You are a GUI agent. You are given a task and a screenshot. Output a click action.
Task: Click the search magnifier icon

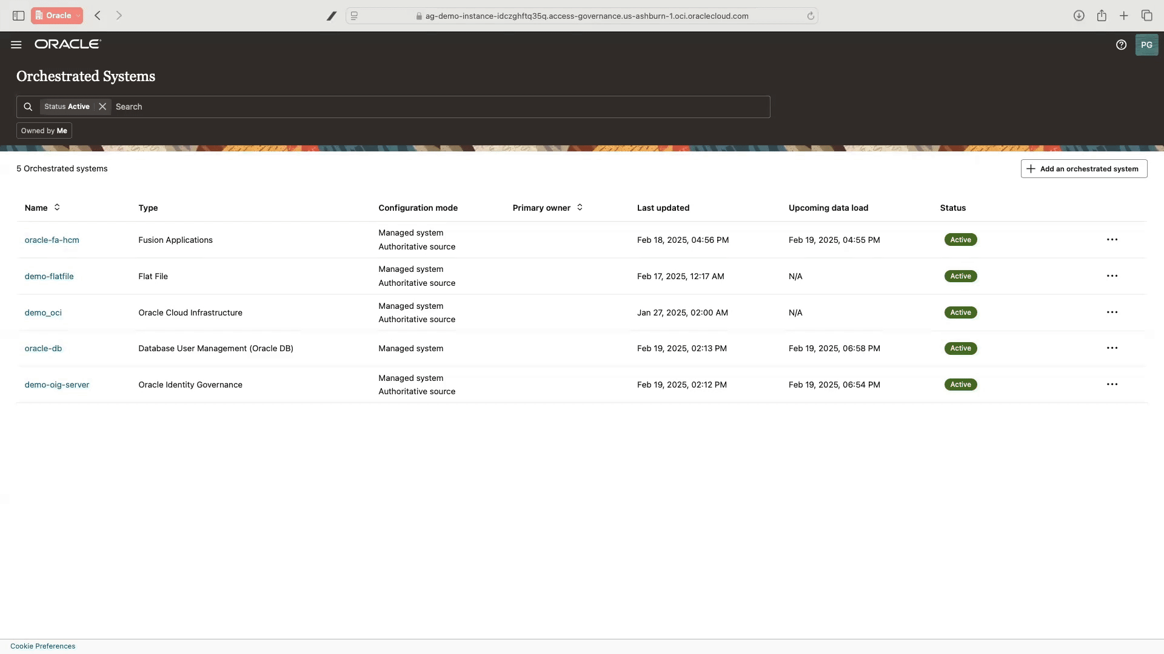coord(28,107)
